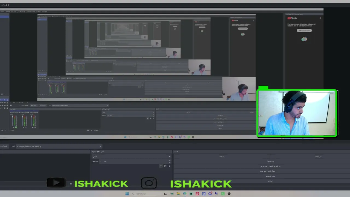The height and width of the screenshot is (197, 350).
Task: Click the small plus icon in the mirrored transition panel
Action: (148, 118)
